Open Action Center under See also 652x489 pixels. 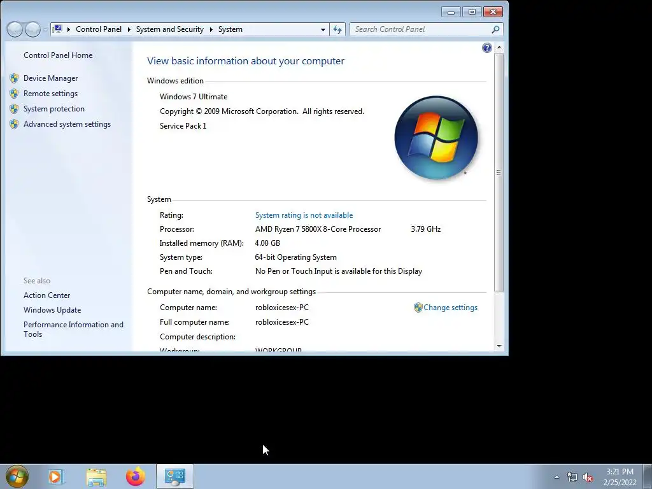click(46, 295)
